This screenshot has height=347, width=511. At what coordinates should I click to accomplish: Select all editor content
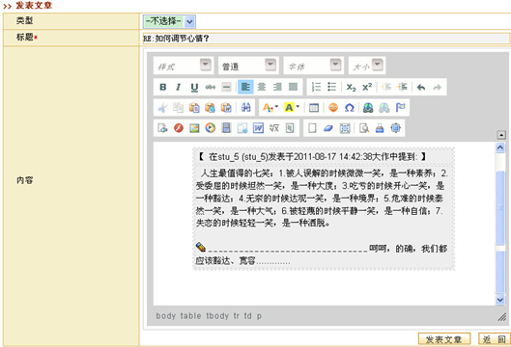pyautogui.click(x=345, y=128)
